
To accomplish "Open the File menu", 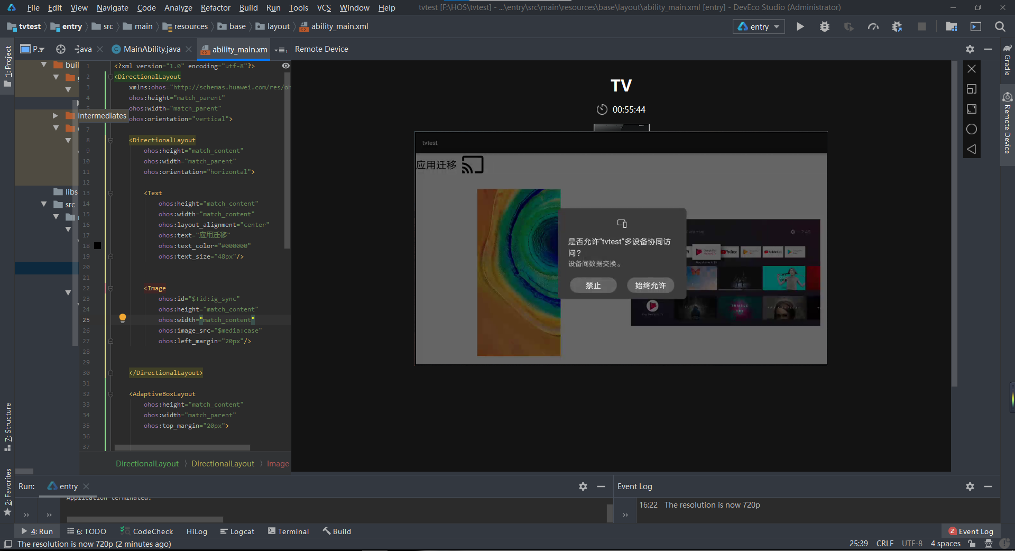I will (33, 7).
